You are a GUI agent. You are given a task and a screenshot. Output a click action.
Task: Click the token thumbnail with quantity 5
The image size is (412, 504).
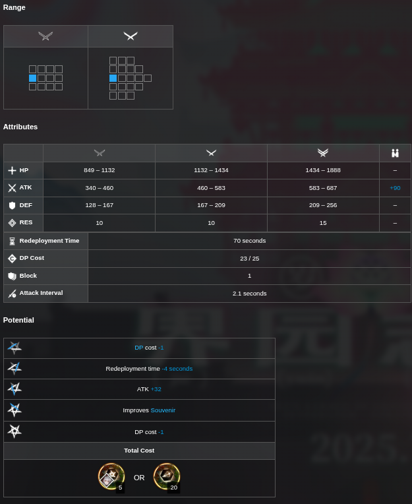[111, 476]
